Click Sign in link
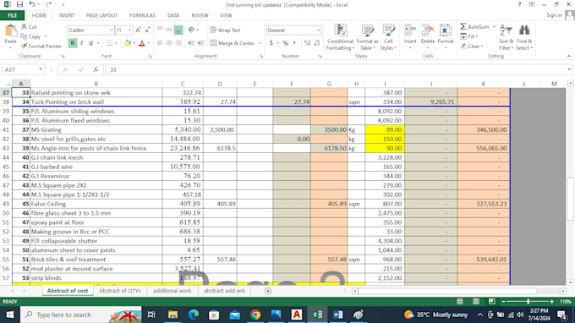Viewport: 575px width, 323px height. 554,15
